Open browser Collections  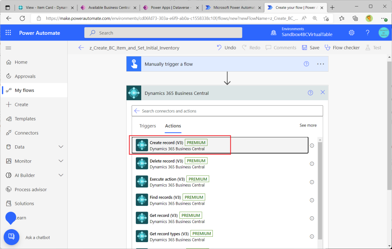355,18
